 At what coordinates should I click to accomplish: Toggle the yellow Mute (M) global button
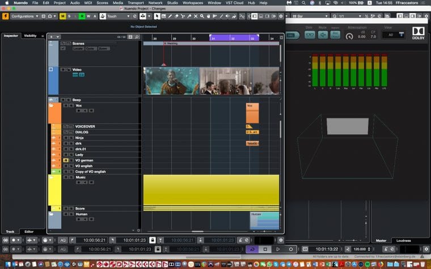pos(62,16)
